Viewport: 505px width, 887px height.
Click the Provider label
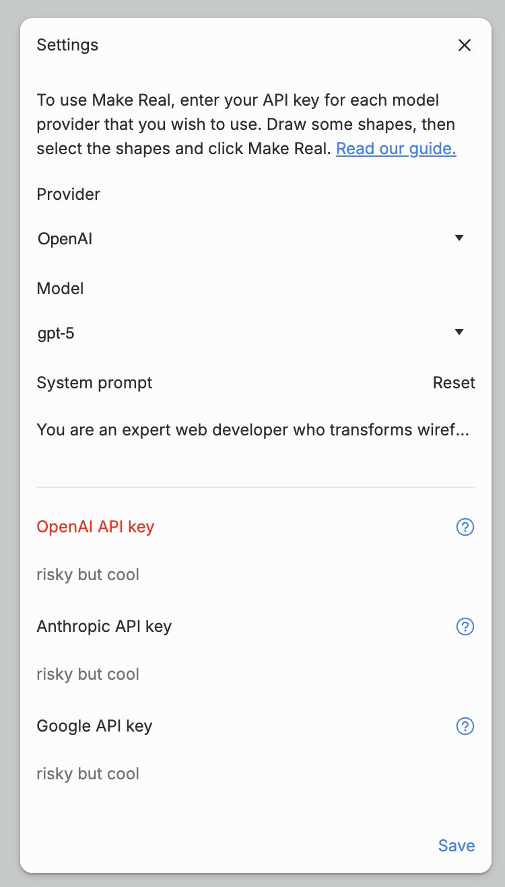coord(69,194)
